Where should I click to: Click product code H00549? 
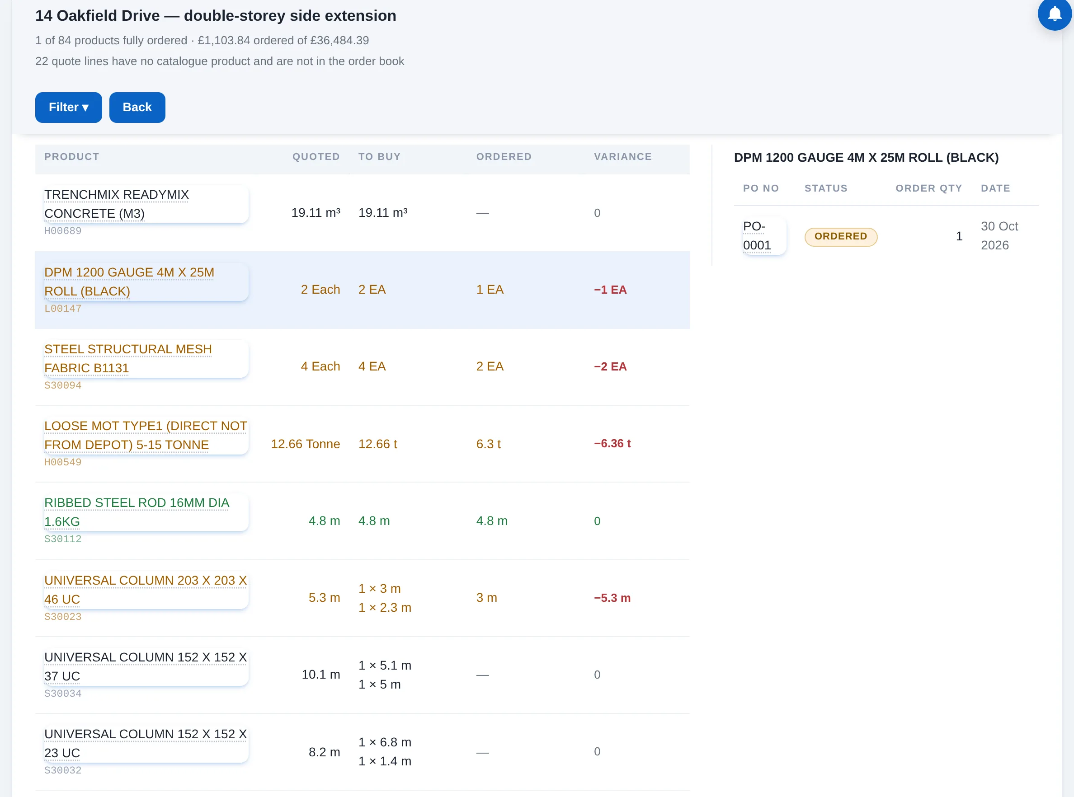(63, 462)
